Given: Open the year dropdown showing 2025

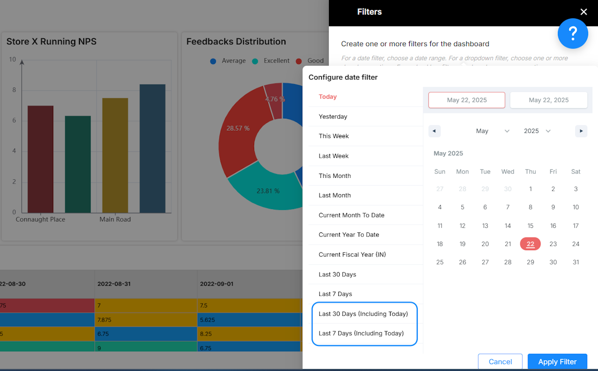Looking at the screenshot, I should click(537, 131).
